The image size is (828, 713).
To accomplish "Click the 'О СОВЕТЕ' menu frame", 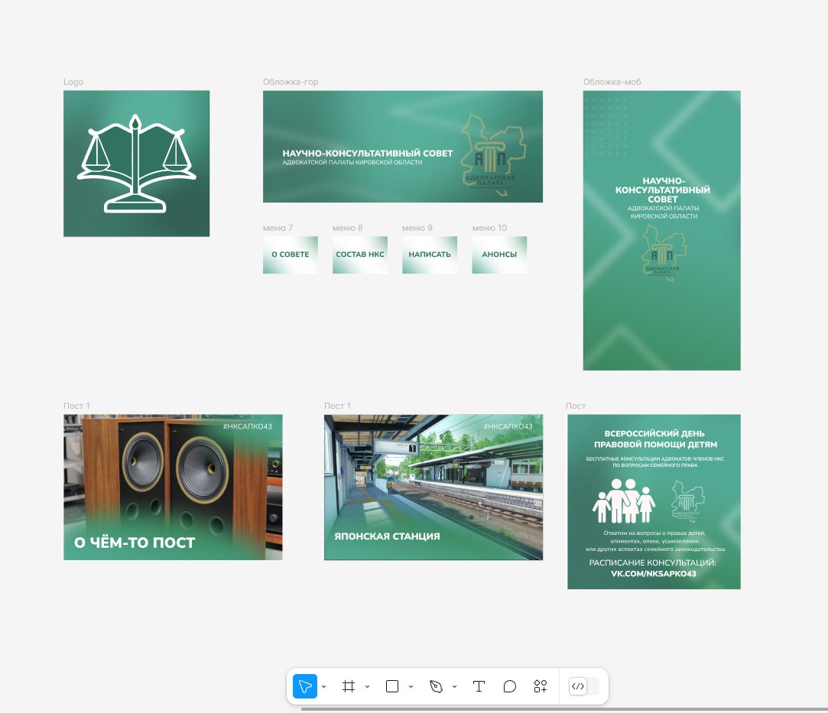I will (x=290, y=254).
